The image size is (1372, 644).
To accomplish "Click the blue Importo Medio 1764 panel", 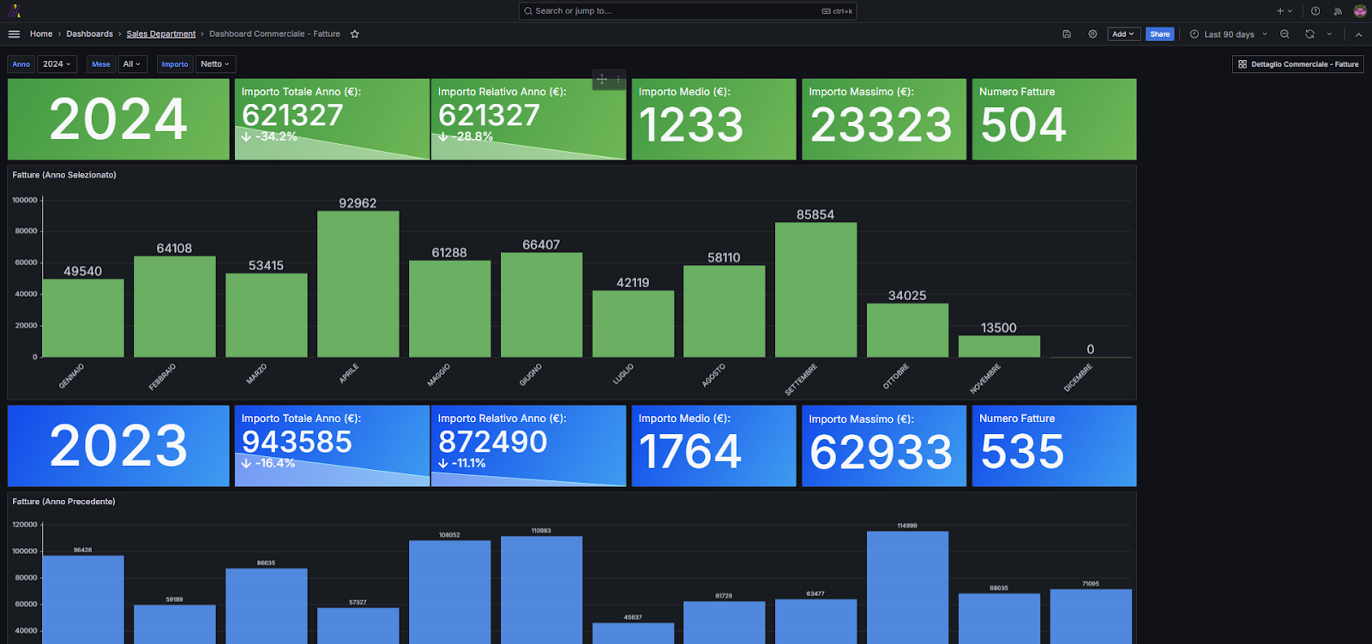I will [x=713, y=446].
